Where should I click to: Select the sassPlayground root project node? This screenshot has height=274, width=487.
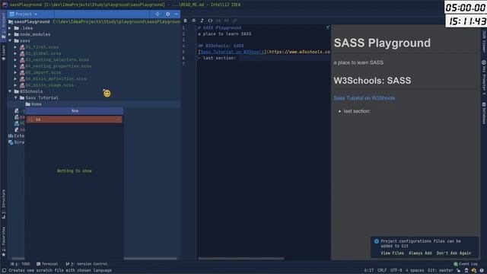[32, 22]
